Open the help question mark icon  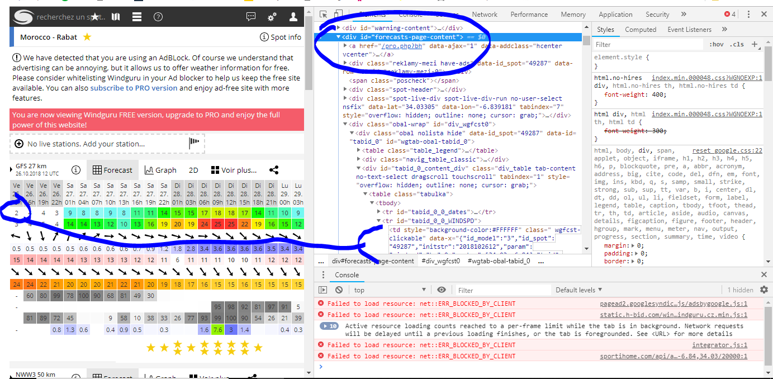click(158, 17)
